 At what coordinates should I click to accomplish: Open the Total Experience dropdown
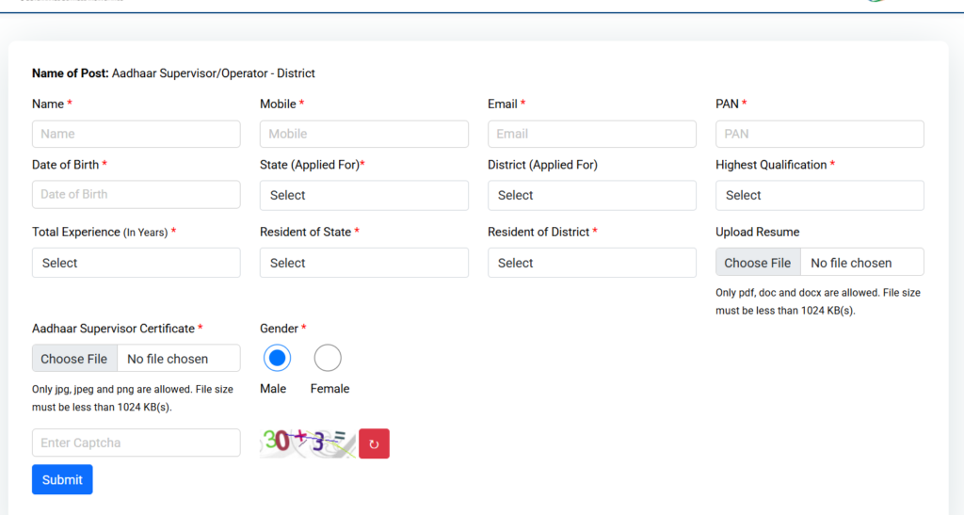click(x=136, y=263)
